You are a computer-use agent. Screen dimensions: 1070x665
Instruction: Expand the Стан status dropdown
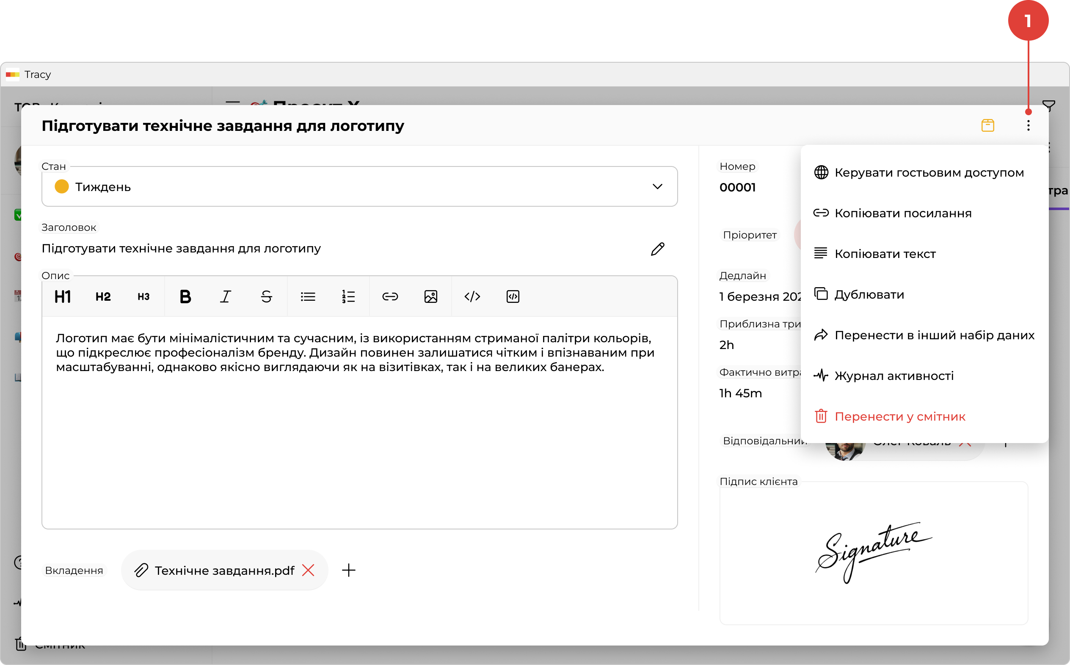point(657,187)
